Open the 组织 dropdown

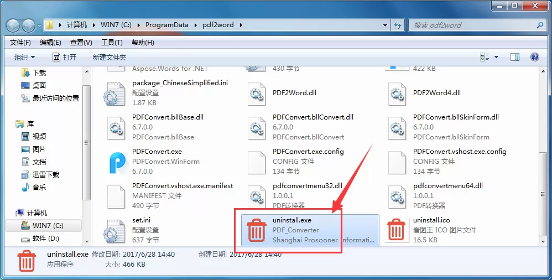pyautogui.click(x=24, y=57)
